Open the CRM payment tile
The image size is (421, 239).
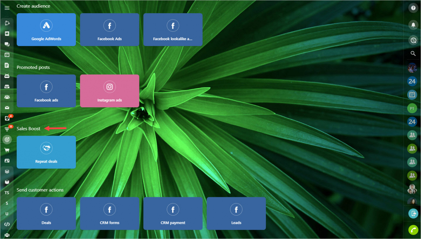pyautogui.click(x=173, y=213)
